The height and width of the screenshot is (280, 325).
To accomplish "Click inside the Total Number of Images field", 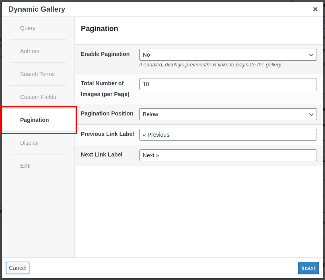I will 228,84.
